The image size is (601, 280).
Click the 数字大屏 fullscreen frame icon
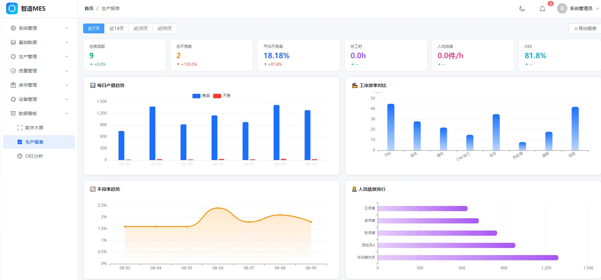click(20, 128)
